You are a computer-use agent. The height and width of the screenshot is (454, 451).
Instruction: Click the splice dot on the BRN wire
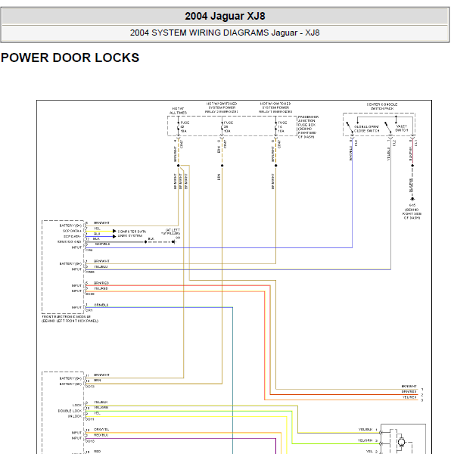[x=222, y=166]
